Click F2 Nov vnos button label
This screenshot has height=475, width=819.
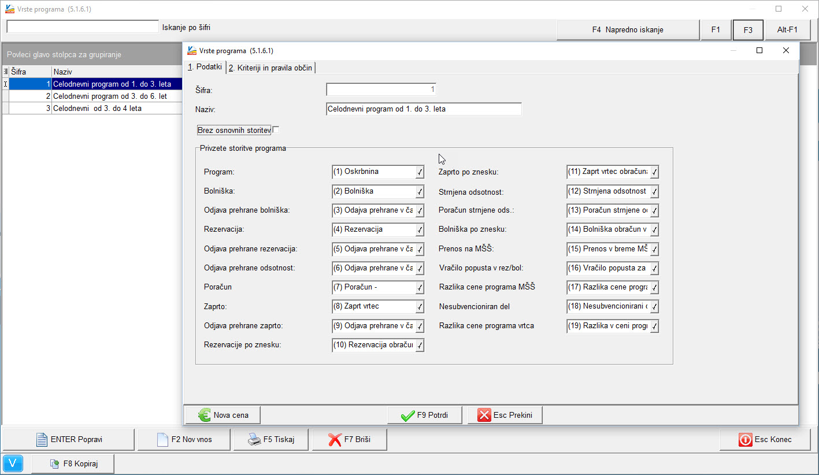(x=192, y=440)
